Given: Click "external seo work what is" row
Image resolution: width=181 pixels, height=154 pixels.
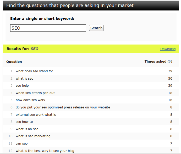Looking at the screenshot, I should pyautogui.click(x=36, y=115).
